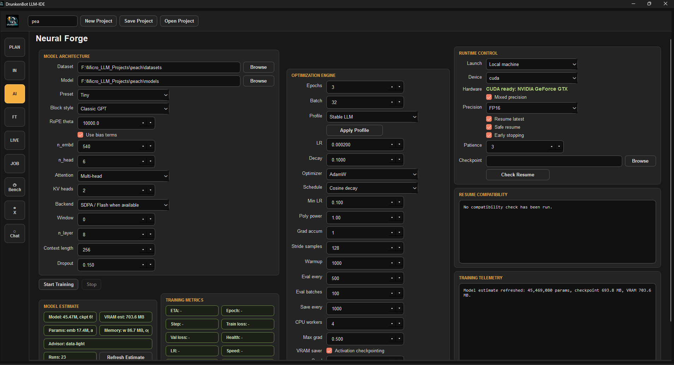
Task: Click the DrunkenBot logo icon
Action: [x=12, y=21]
